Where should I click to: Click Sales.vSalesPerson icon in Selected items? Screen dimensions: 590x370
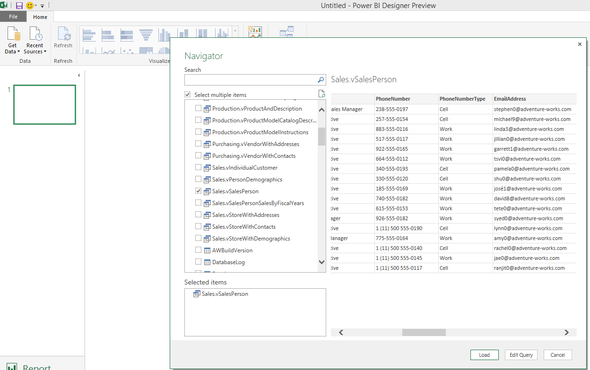coord(197,294)
